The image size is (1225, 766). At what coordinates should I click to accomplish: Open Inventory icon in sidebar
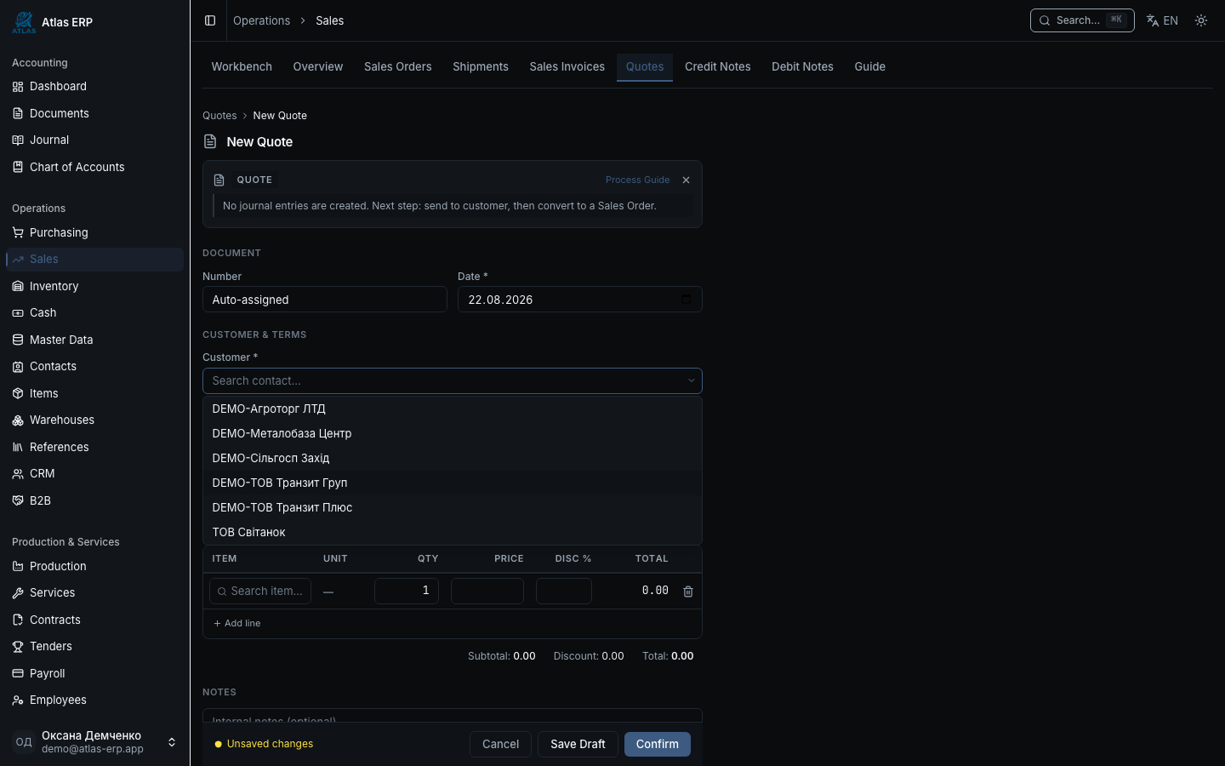point(18,286)
